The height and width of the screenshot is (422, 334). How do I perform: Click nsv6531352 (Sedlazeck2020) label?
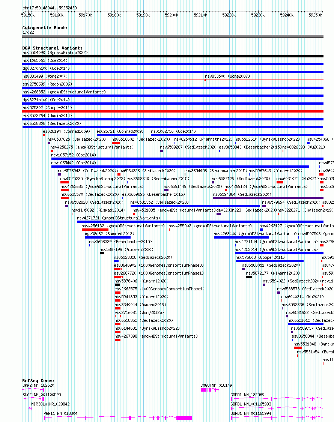click(x=159, y=202)
